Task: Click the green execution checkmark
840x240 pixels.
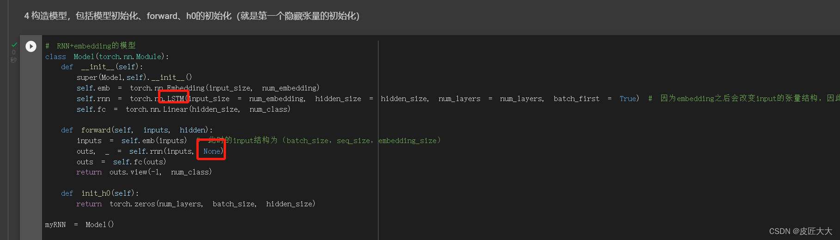Action: [14, 45]
